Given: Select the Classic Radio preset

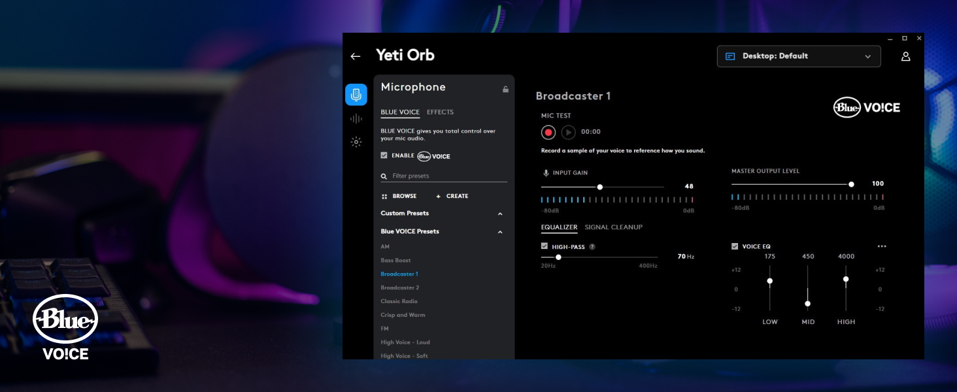Looking at the screenshot, I should (399, 302).
